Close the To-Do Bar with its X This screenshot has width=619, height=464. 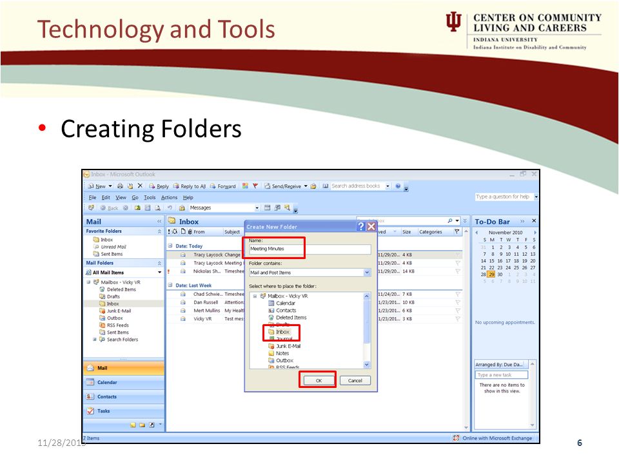click(x=534, y=221)
